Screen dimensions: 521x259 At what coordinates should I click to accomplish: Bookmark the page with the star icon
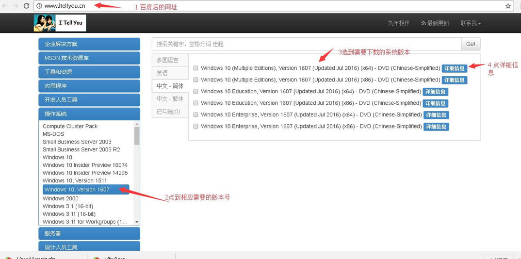pos(508,6)
